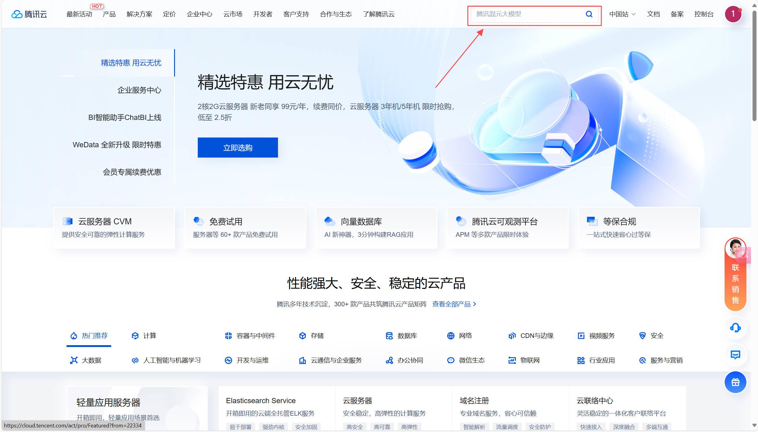Click the 物联网 category icon

click(512, 360)
